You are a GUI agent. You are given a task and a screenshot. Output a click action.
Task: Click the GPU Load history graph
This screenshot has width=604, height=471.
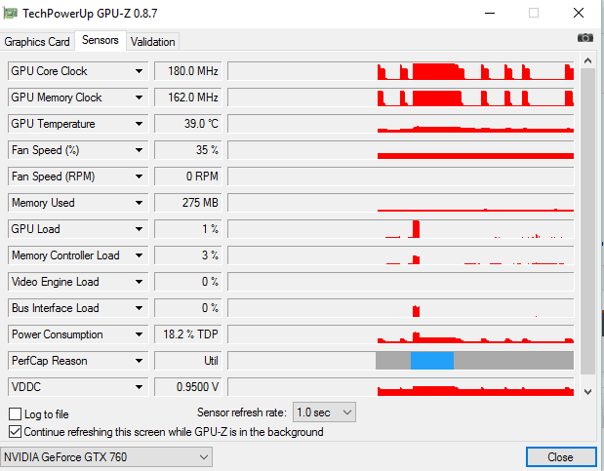(x=401, y=229)
